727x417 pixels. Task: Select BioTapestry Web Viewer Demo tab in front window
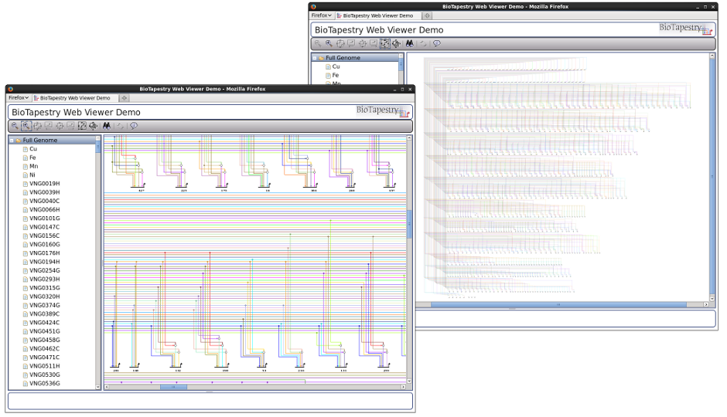75,98
